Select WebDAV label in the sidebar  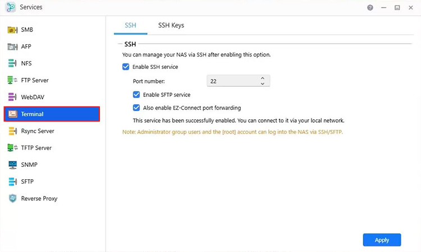(33, 97)
